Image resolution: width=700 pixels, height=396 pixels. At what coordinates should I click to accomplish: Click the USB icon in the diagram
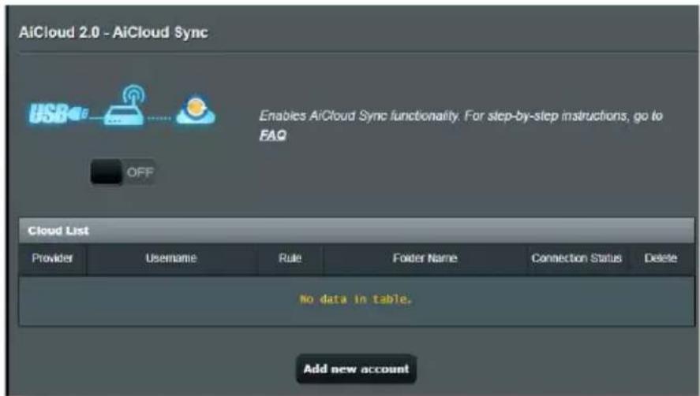(58, 113)
